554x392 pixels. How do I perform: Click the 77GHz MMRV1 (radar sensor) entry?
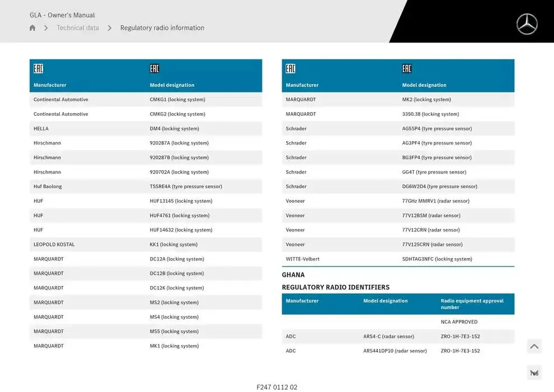435,201
